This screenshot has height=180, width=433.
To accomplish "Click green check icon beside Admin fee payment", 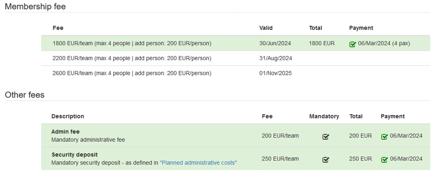I will click(385, 136).
